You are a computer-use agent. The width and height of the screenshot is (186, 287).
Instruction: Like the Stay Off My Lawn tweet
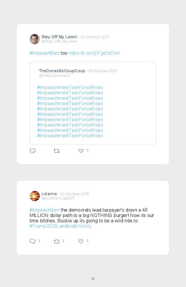[x=81, y=151]
